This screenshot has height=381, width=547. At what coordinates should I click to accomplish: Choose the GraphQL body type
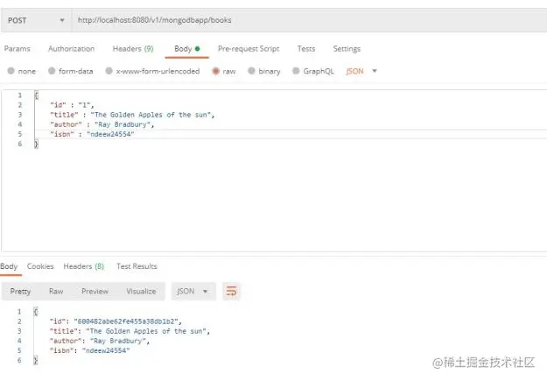[x=296, y=71]
